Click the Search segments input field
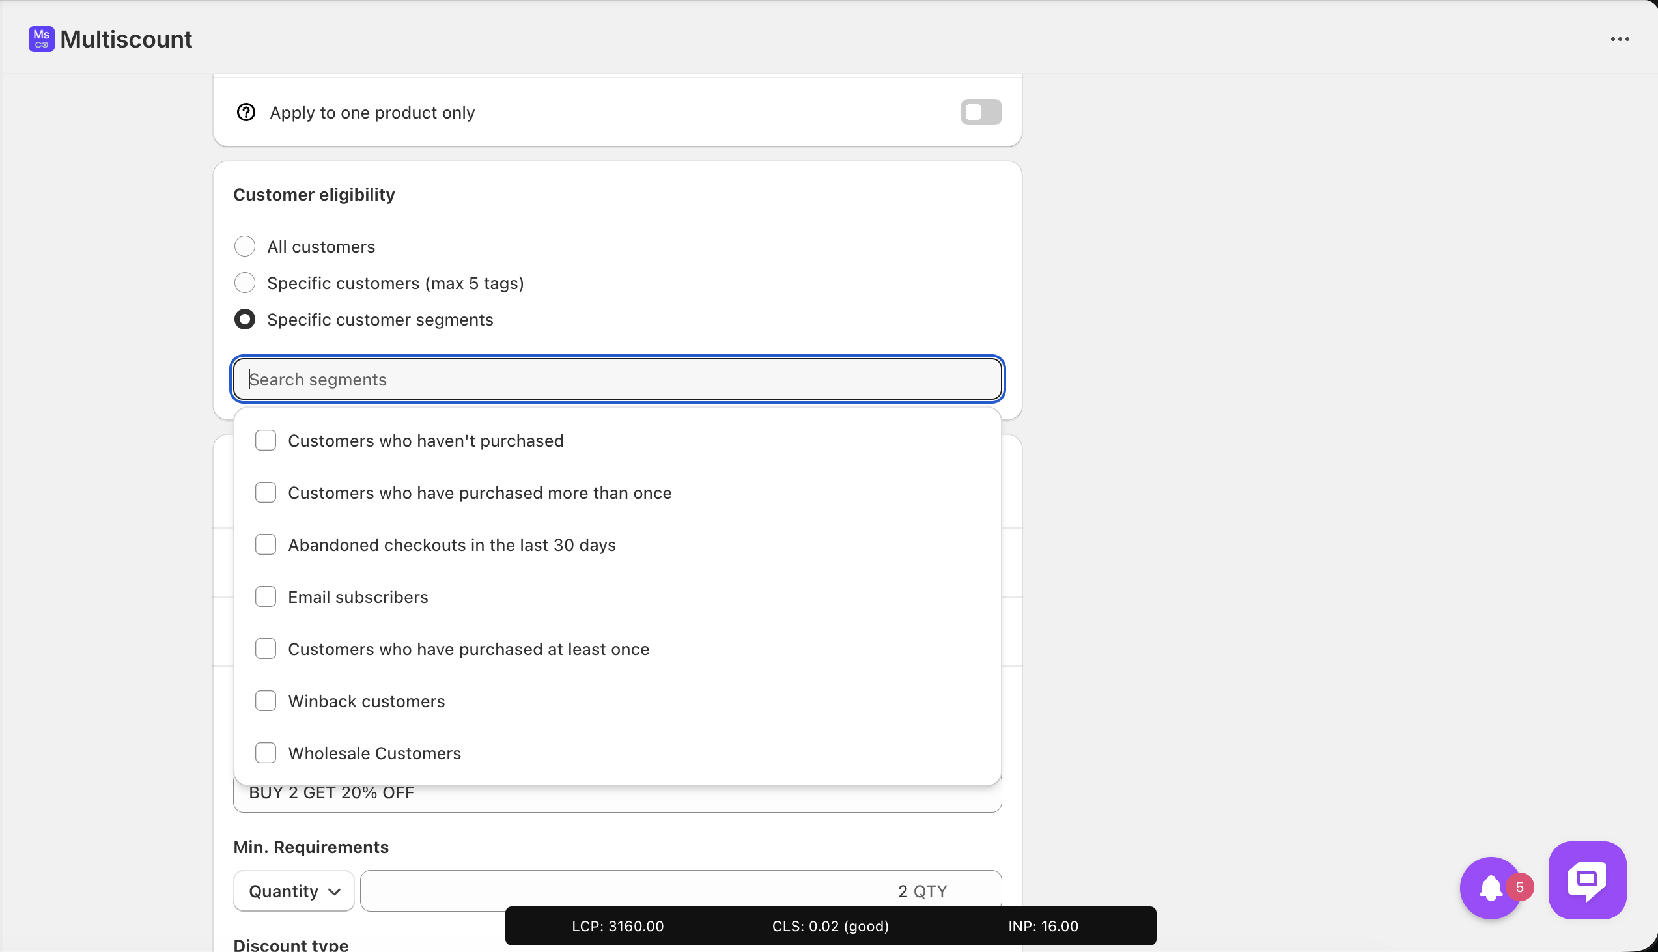This screenshot has width=1658, height=952. click(x=617, y=379)
